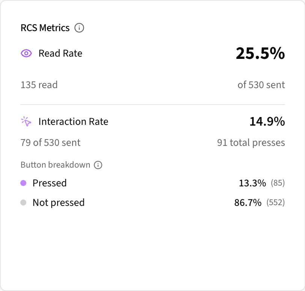Viewport: 305px width, 291px height.
Task: Select the Read Rate section header
Action: pyautogui.click(x=60, y=53)
